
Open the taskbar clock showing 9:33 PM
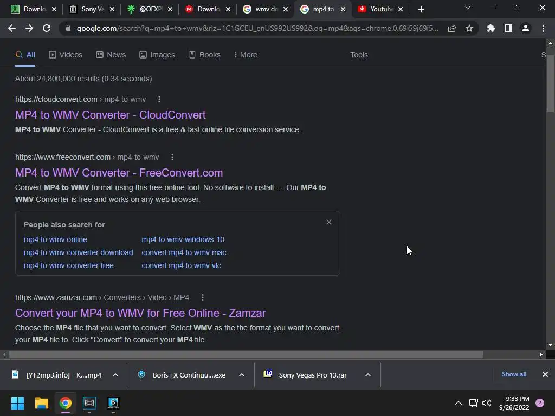(x=514, y=403)
